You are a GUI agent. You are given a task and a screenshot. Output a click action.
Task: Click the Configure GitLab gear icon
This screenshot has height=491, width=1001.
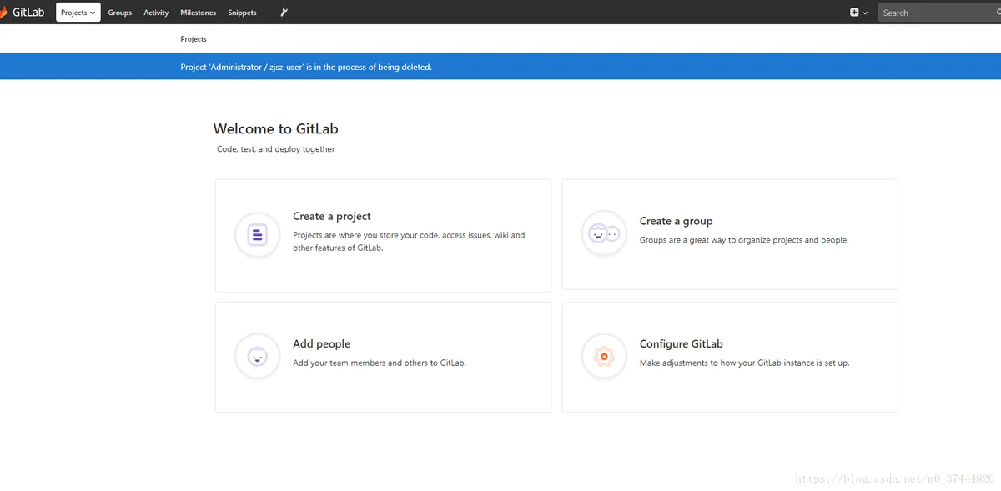(x=603, y=357)
